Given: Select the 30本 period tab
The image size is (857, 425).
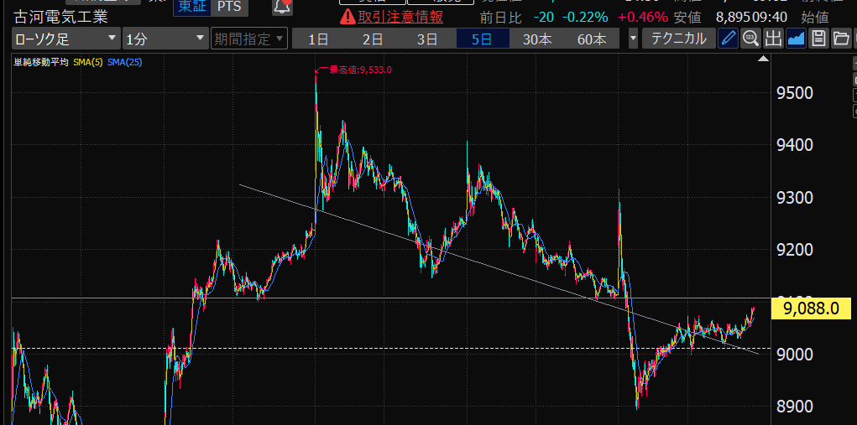Looking at the screenshot, I should 536,39.
